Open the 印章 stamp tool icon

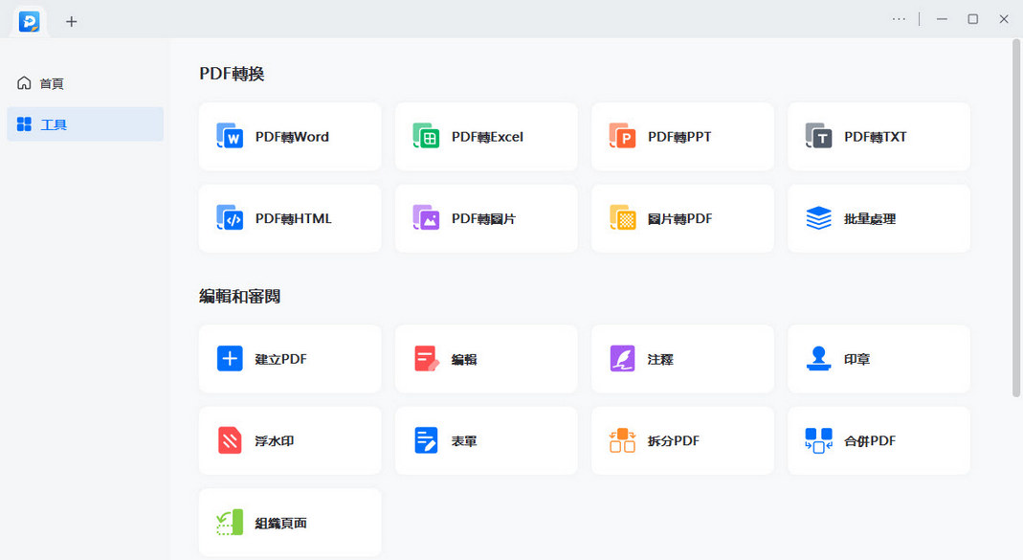click(x=818, y=359)
